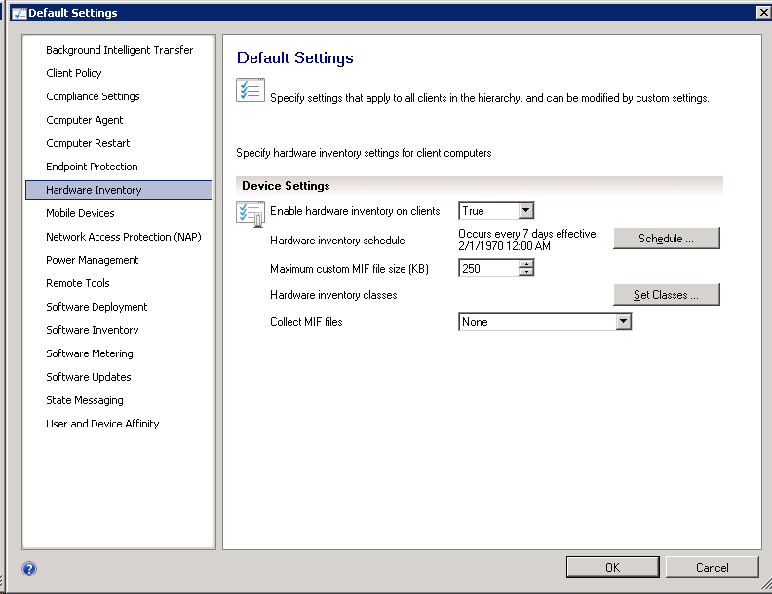The width and height of the screenshot is (772, 594).
Task: Click the Default Settings title bar icon
Action: pos(19,13)
